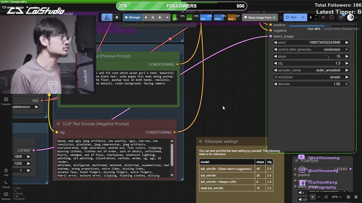Click the Temp monitor indicator
The height and width of the screenshot is (203, 362).
coord(234,17)
